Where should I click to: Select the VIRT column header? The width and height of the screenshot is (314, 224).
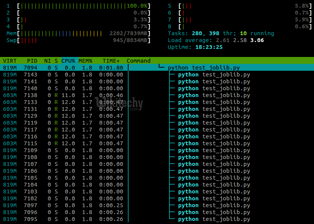click(x=10, y=61)
